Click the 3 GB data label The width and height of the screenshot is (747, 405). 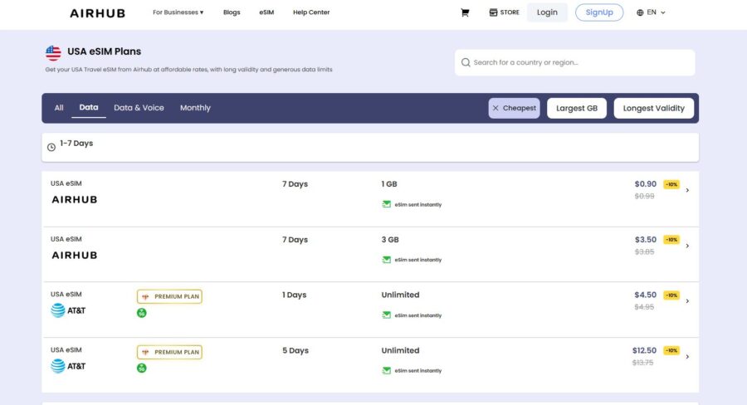[390, 240]
